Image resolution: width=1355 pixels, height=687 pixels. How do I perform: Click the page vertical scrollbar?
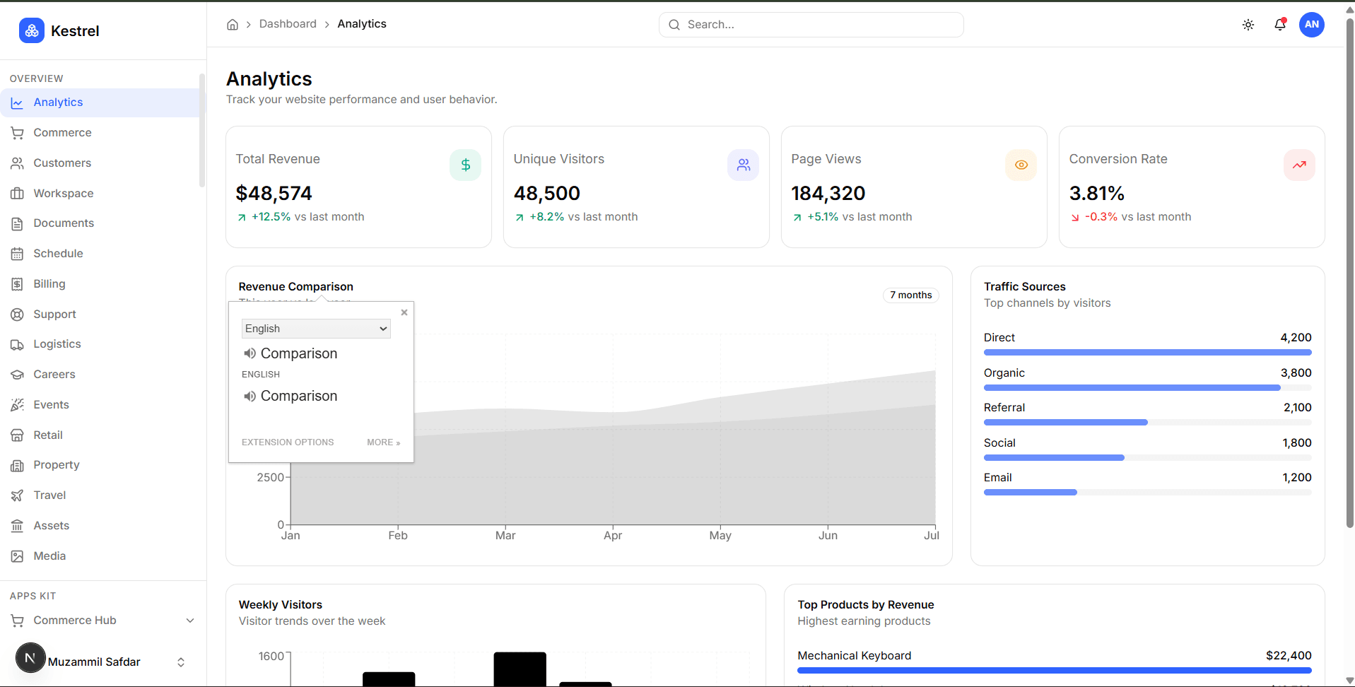click(x=1349, y=272)
